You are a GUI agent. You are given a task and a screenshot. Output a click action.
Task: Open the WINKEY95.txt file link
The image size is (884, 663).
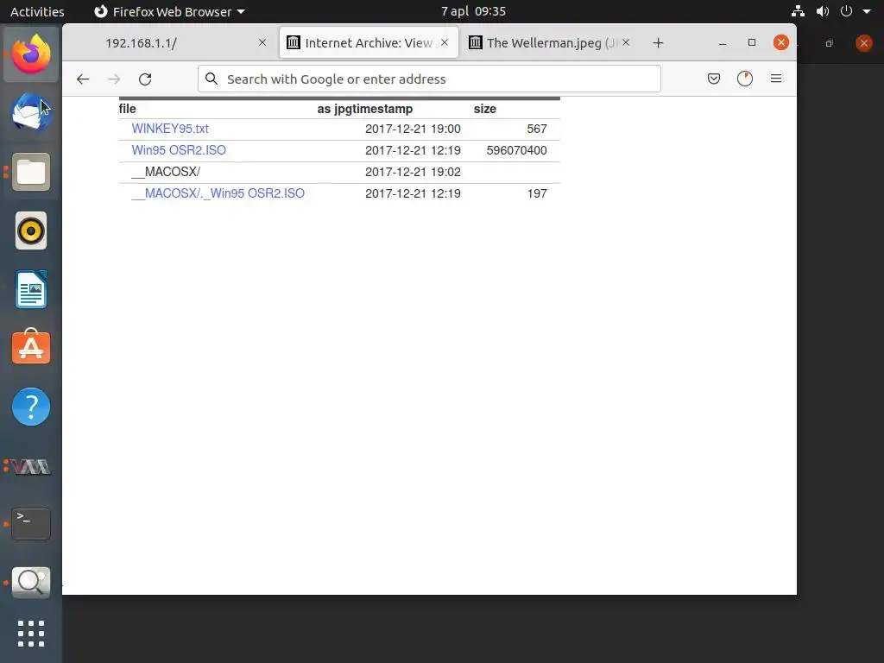[x=170, y=129]
